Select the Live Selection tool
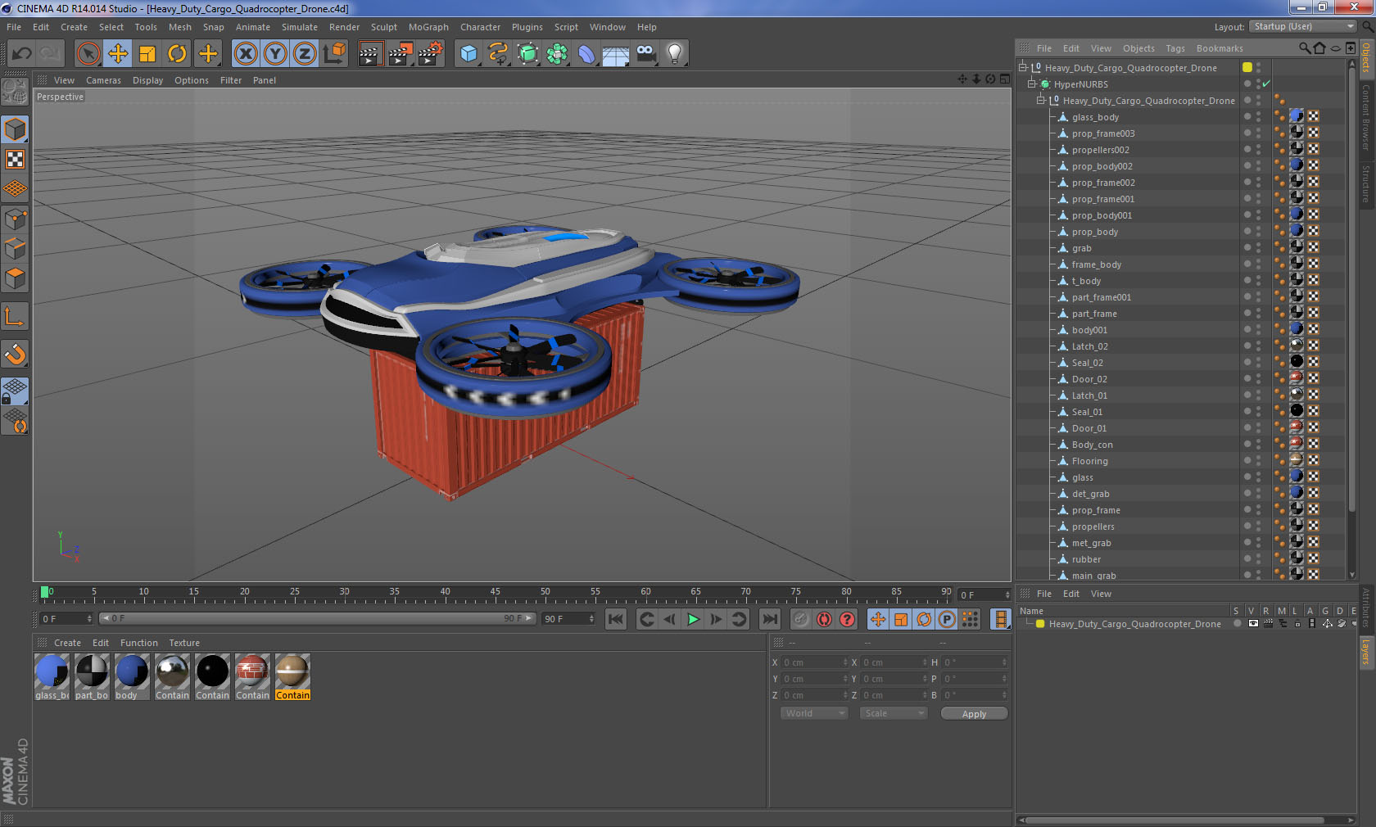Screen dimensions: 1376x827 pos(88,54)
